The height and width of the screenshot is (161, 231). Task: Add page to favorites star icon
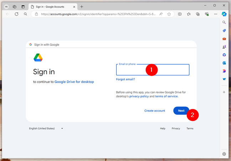(169, 14)
